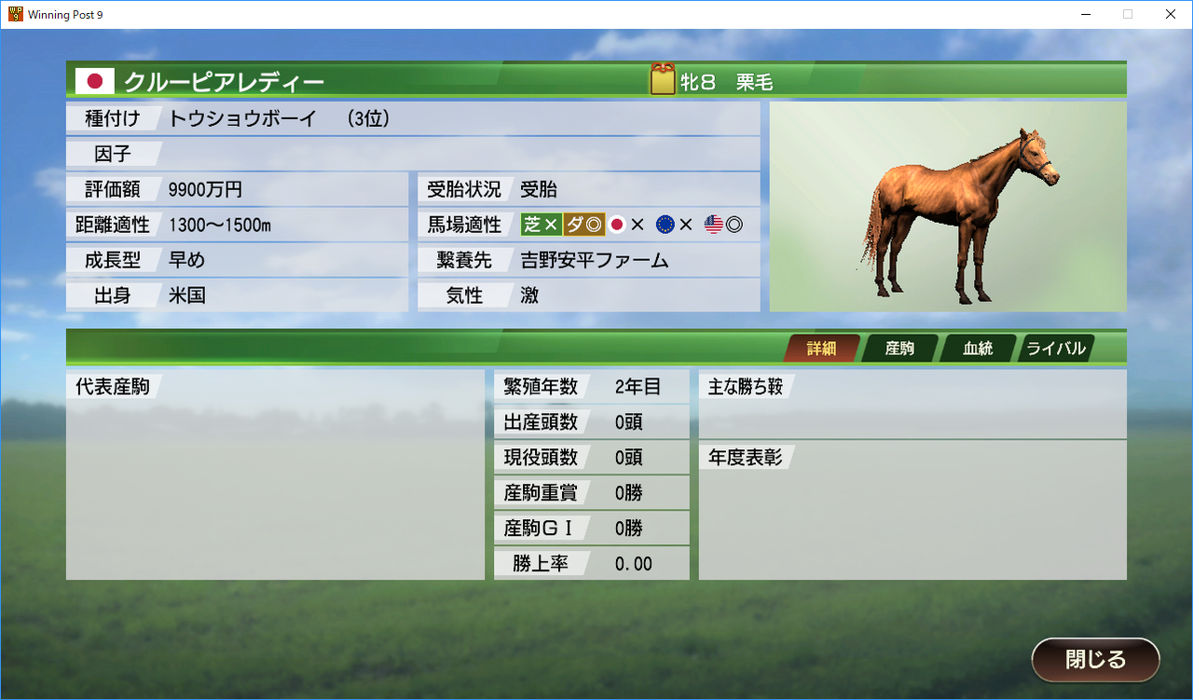The height and width of the screenshot is (700, 1193).
Task: Click the coat color 栗毛
Action: click(754, 82)
